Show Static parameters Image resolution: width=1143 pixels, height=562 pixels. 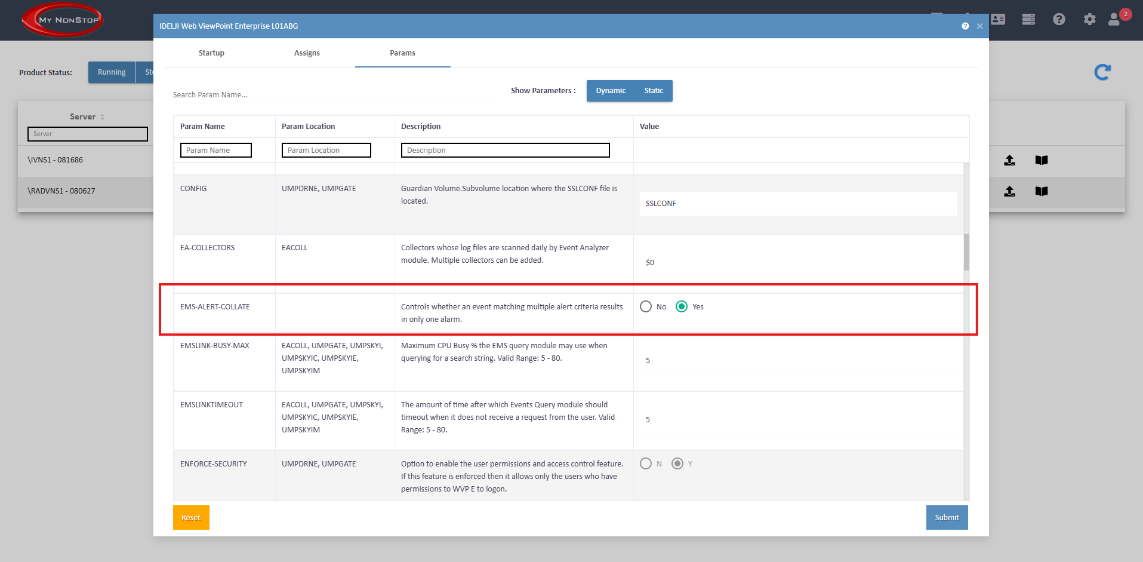tap(654, 91)
